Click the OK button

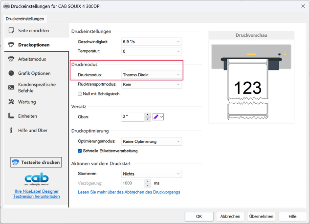click(x=199, y=217)
